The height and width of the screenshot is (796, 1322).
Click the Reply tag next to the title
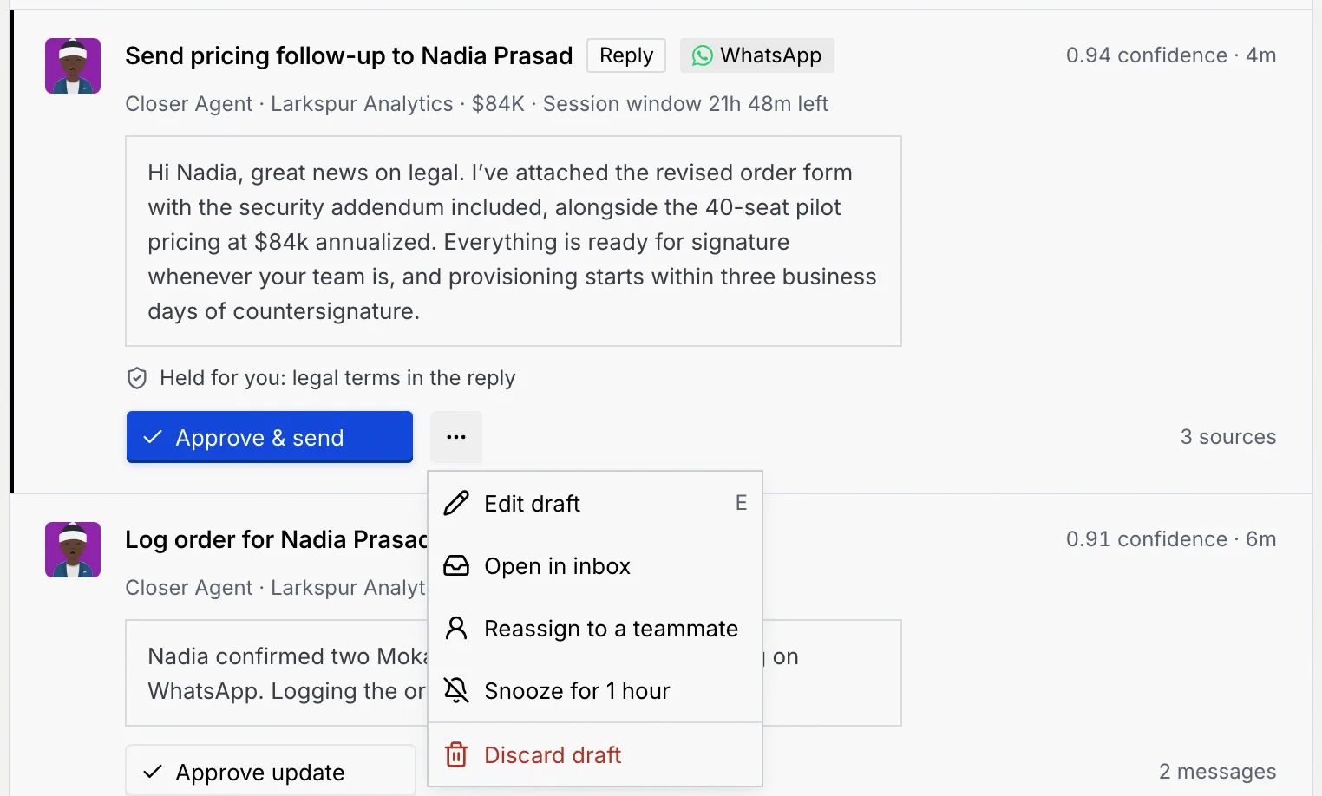pos(626,55)
